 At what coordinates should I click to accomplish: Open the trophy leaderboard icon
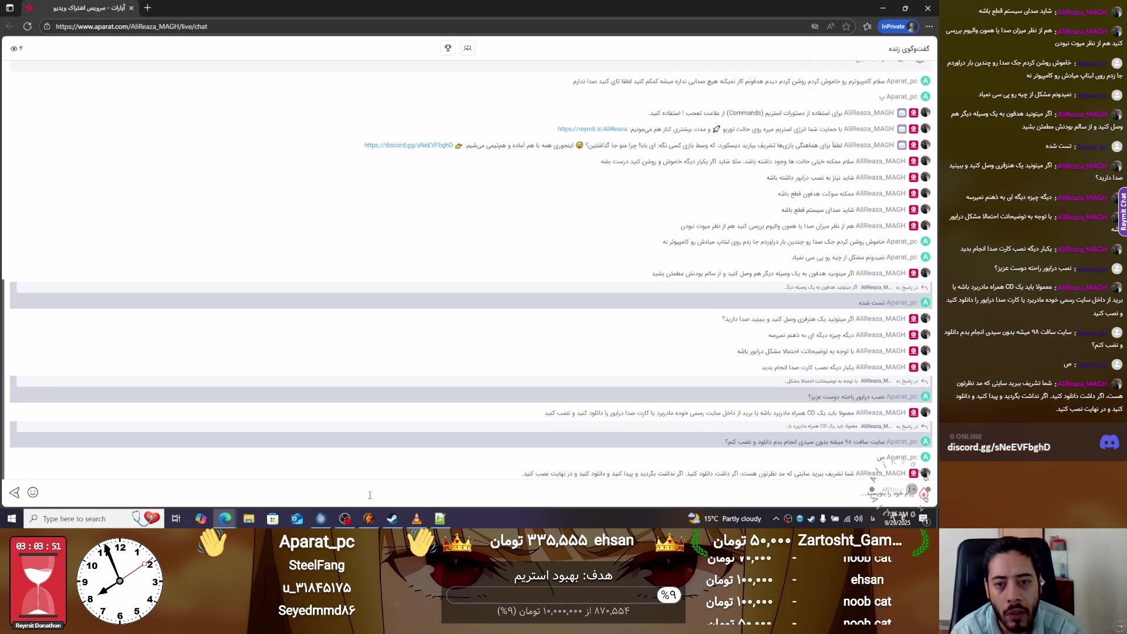[x=448, y=48]
